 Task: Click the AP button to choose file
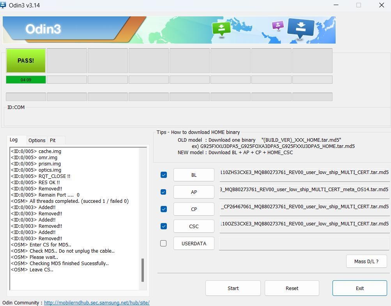point(194,192)
